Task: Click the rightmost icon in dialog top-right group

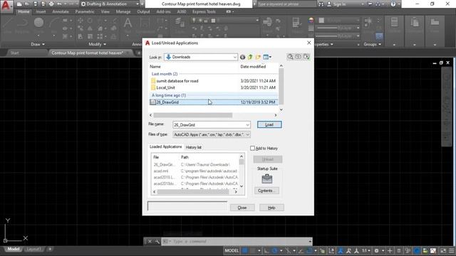Action: click(306, 57)
